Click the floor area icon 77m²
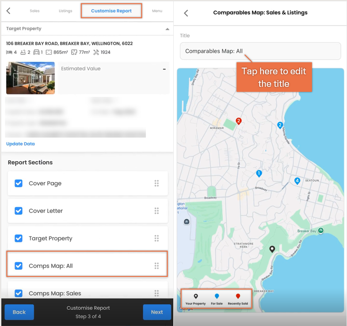This screenshot has height=326, width=347. 74,52
